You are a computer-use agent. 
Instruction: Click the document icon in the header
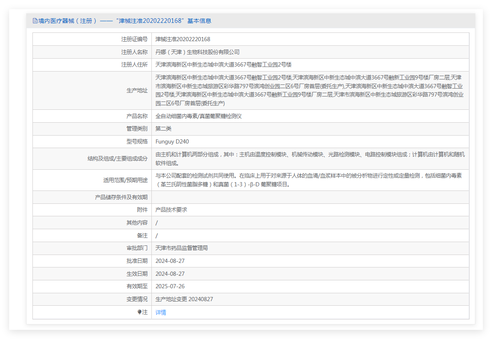coord(35,21)
